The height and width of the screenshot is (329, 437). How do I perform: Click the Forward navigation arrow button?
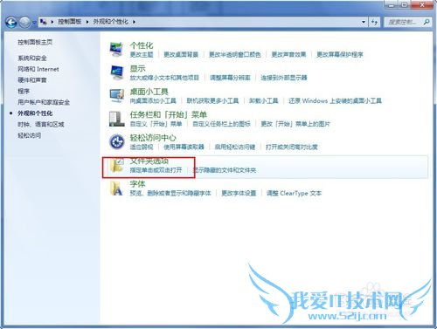point(24,22)
